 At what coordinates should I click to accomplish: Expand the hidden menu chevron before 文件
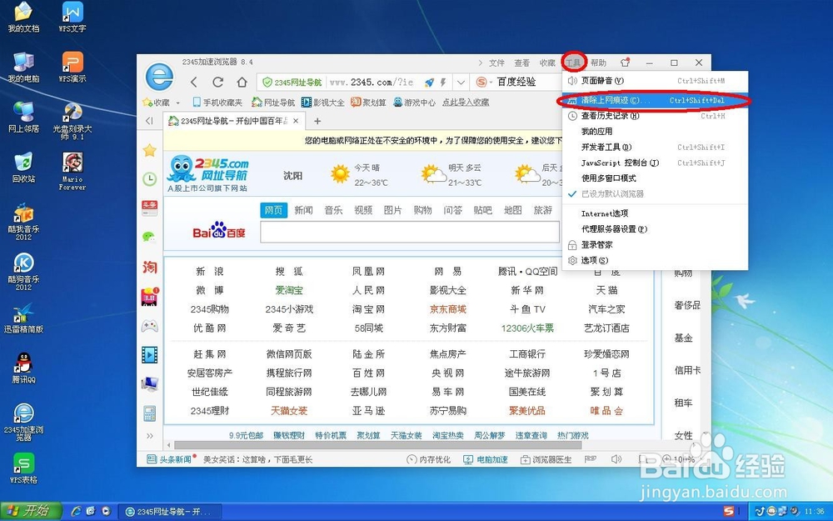click(481, 63)
